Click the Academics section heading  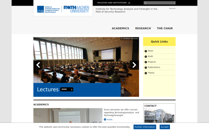[x=41, y=104]
